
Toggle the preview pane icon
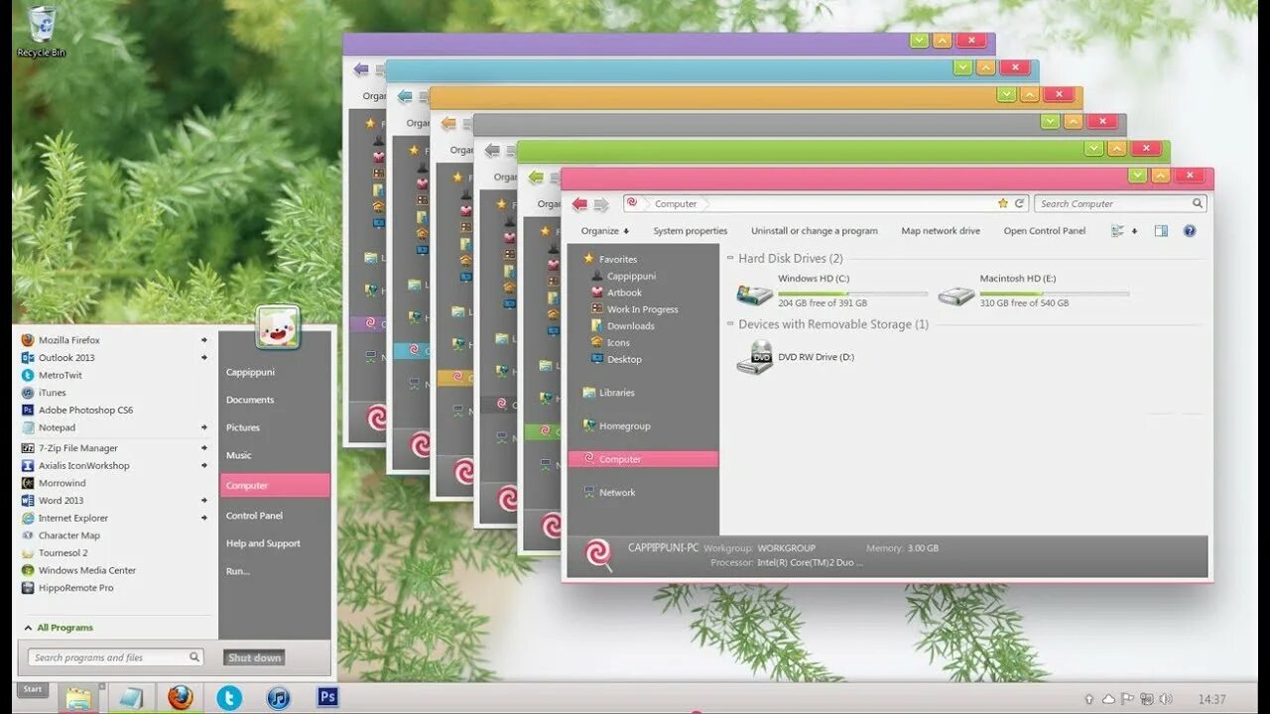click(1161, 231)
